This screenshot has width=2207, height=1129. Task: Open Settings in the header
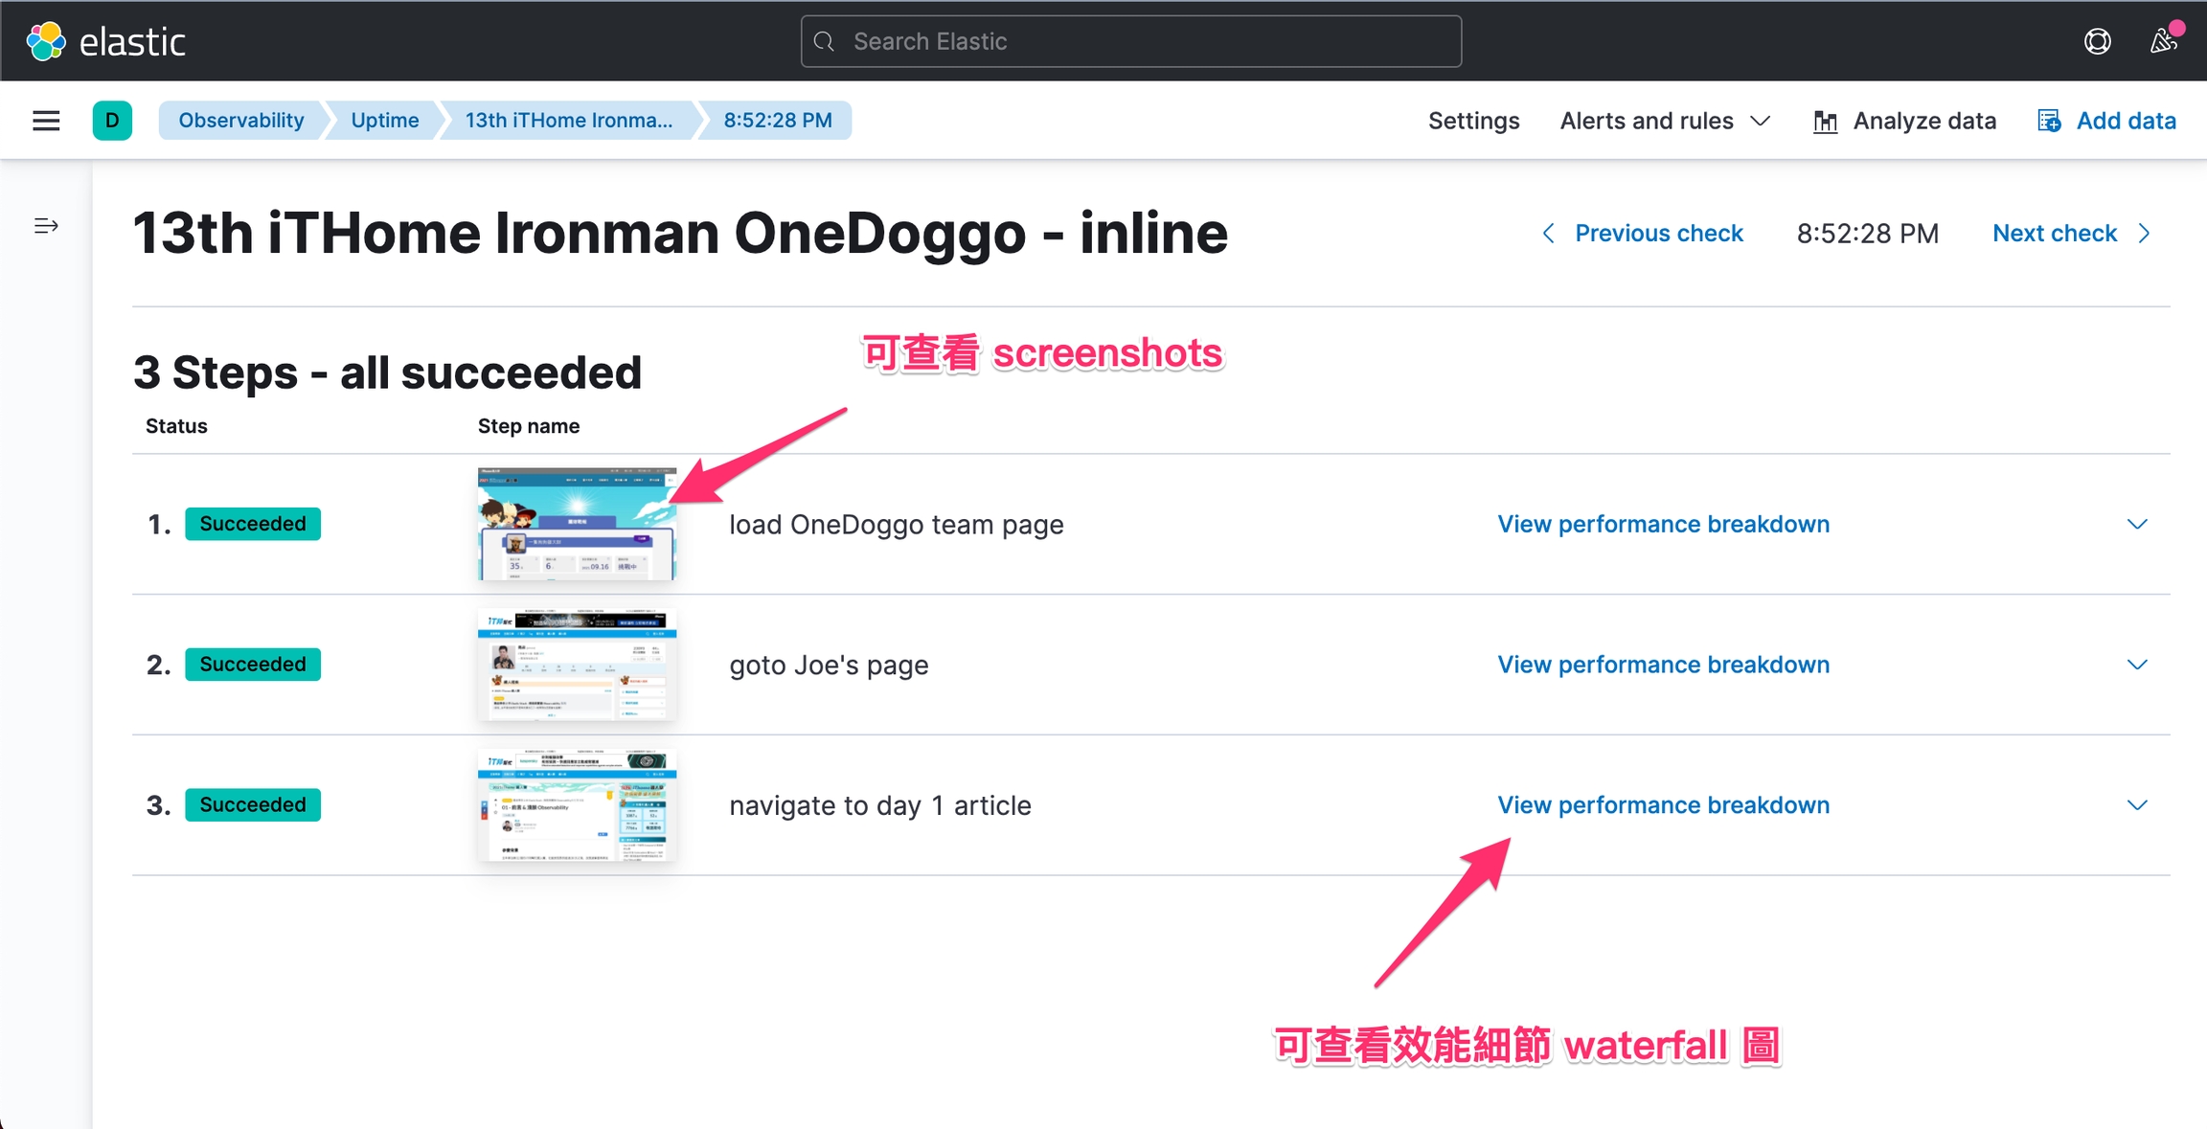pos(1473,121)
